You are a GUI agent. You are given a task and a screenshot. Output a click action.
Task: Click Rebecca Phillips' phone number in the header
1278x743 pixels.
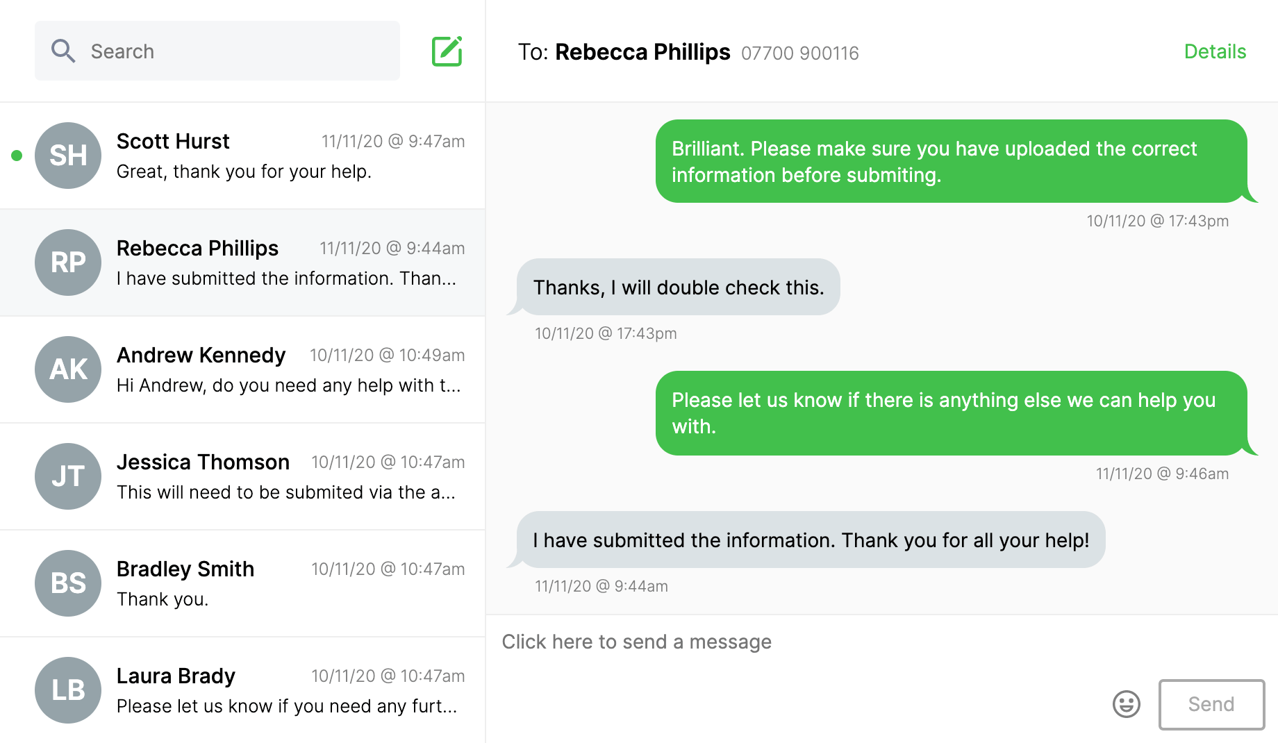[x=799, y=53]
